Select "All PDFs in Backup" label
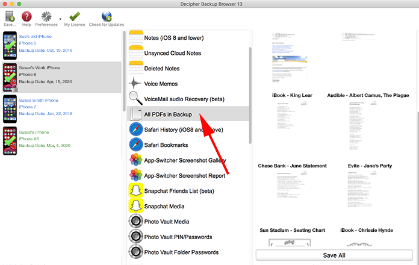Screen dimensions: 419x265 click(x=168, y=114)
